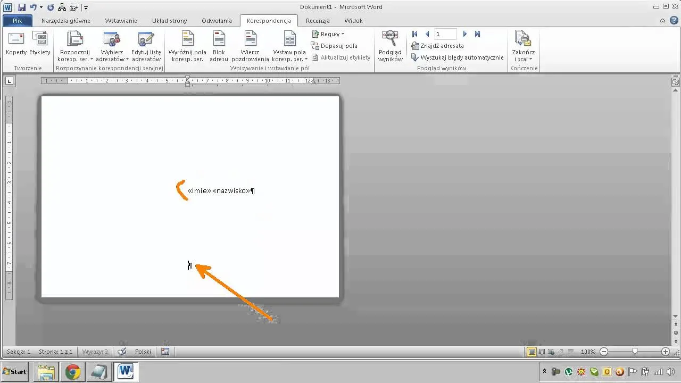Click the 100% zoom level indicator
The width and height of the screenshot is (681, 383).
[588, 351]
